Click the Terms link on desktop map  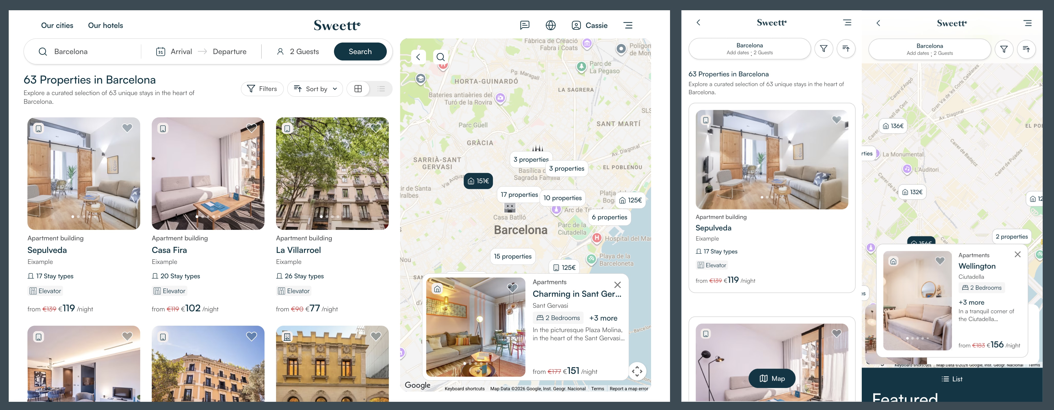[597, 389]
